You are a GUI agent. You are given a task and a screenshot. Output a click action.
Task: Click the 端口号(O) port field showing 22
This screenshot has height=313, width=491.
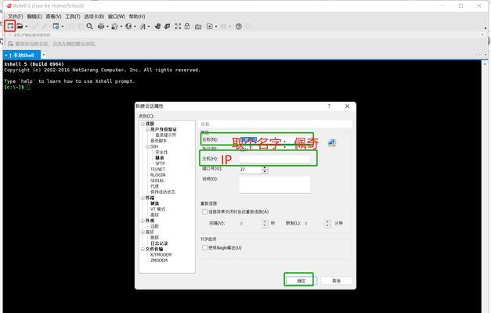tap(250, 169)
